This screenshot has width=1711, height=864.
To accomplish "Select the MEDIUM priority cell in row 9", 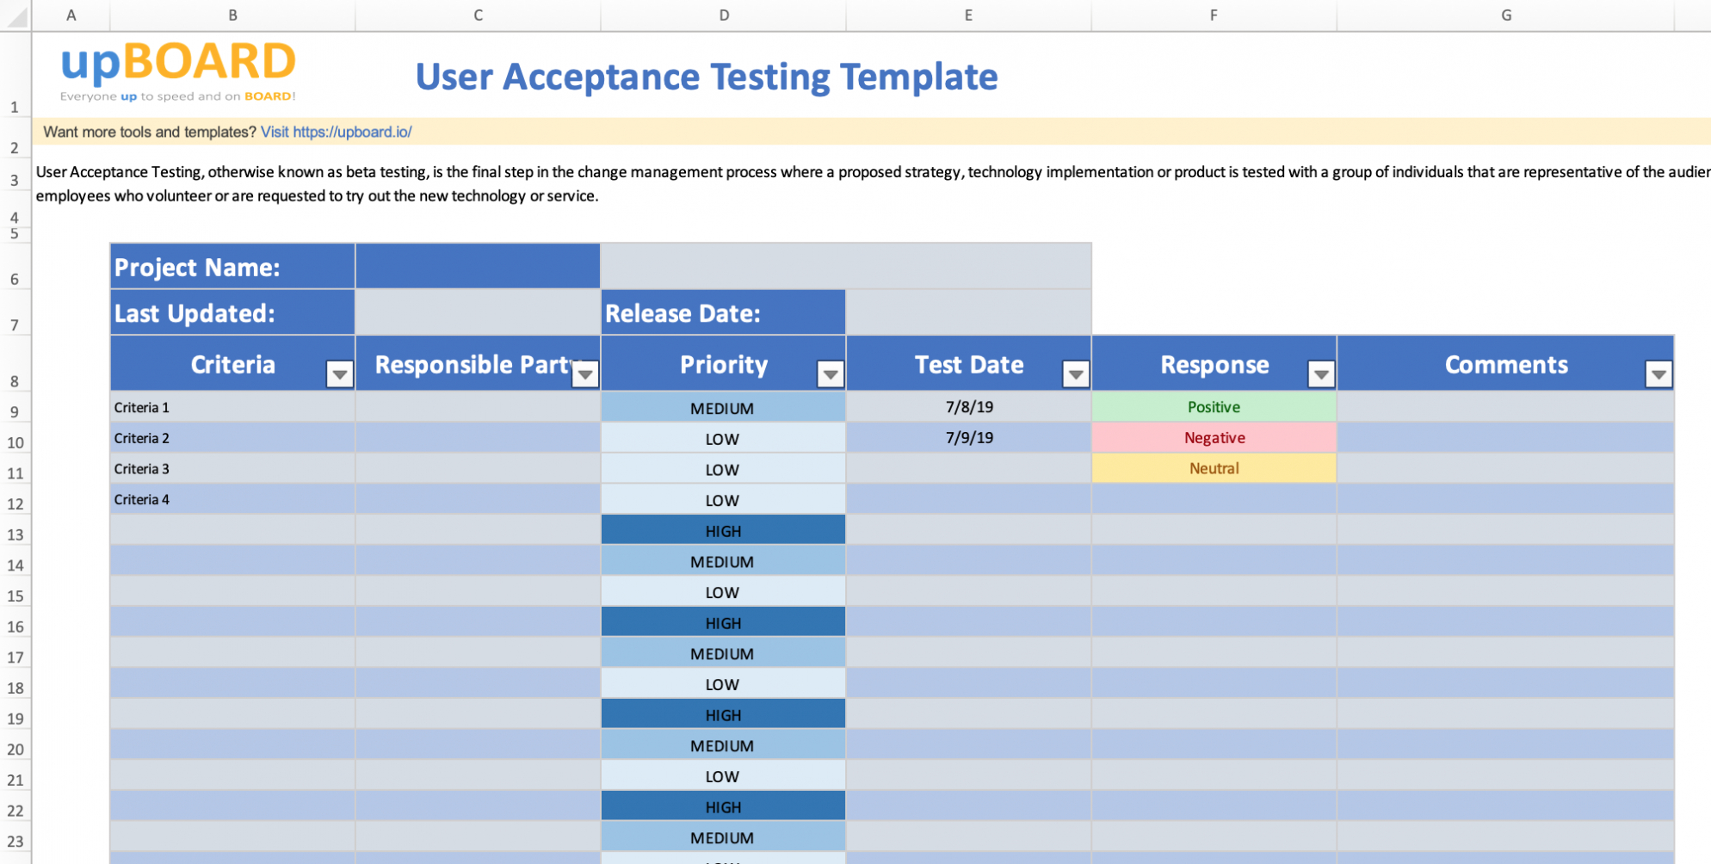I will click(723, 408).
